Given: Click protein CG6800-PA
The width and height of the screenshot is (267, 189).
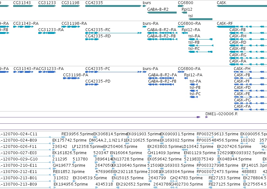Looking at the screenshot, I should (181, 72).
